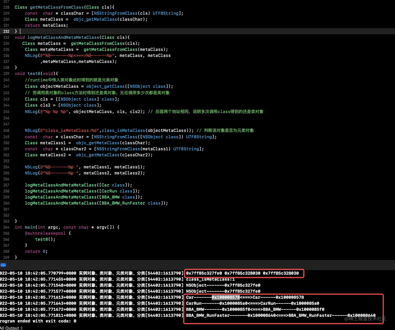This screenshot has width=395, height=330.
Task: Click the main function name on line 264
Action: [30, 227]
